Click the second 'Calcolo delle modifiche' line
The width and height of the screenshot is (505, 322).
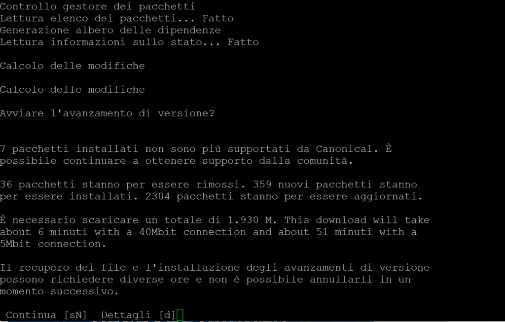pos(72,90)
